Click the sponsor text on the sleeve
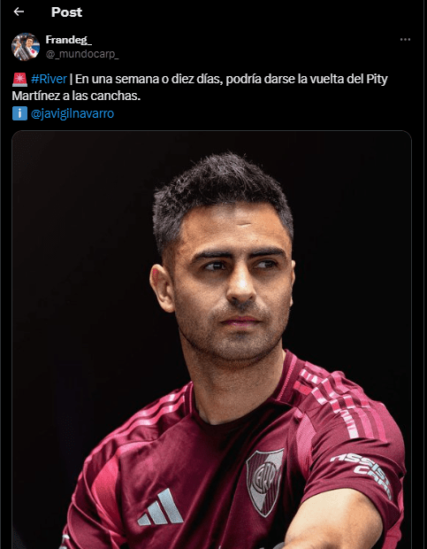The image size is (427, 549). pos(362,472)
